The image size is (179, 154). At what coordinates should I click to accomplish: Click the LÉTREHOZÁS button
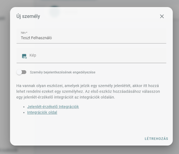[156, 139]
